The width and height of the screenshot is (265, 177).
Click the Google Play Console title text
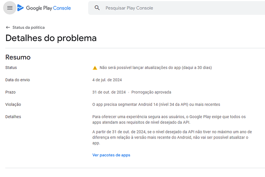48,8
